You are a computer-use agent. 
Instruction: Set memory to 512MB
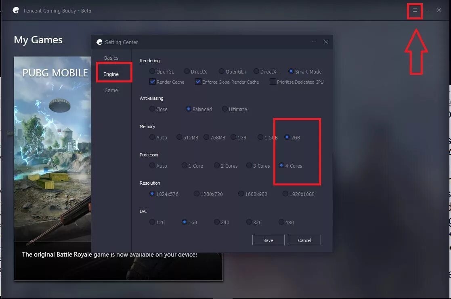tap(179, 137)
